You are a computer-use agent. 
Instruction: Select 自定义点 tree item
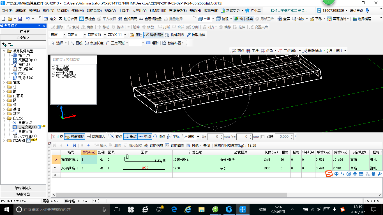[25, 123]
